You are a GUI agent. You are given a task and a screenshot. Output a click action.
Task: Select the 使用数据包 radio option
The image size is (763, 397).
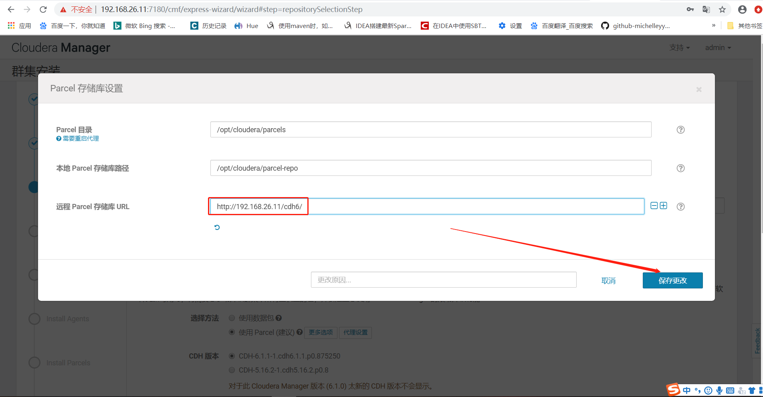pyautogui.click(x=232, y=318)
